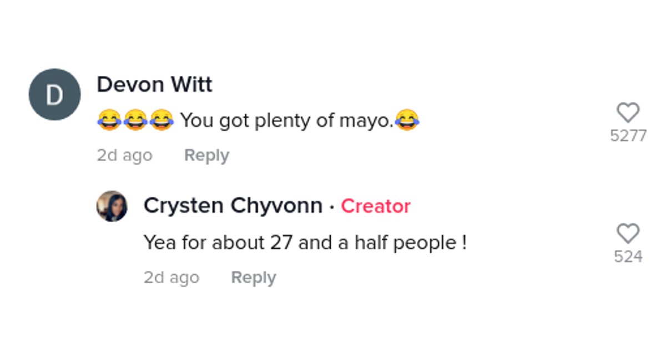666x348 pixels.
Task: Click the third leading laughing emoji before 'You'
Action: click(x=161, y=120)
